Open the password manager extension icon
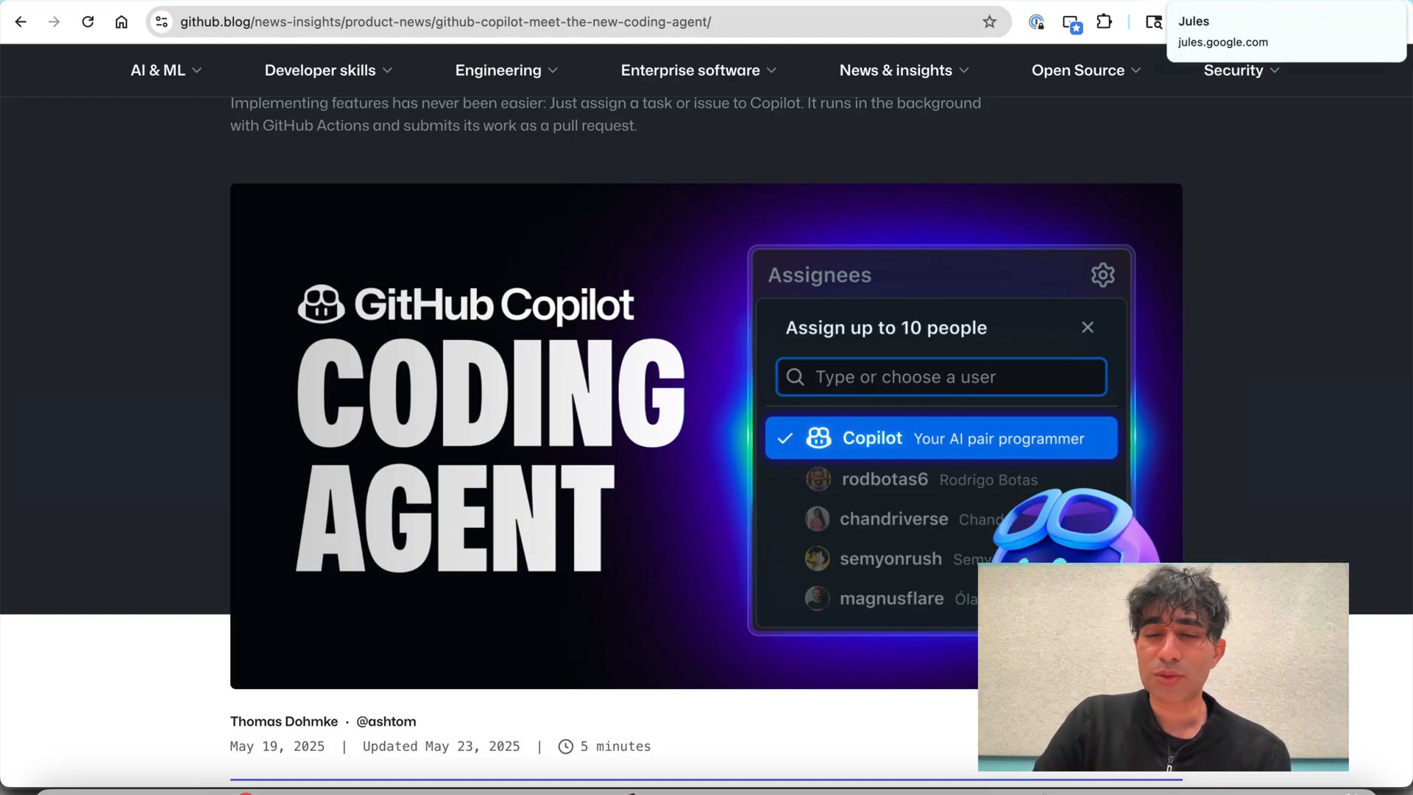 tap(1036, 22)
